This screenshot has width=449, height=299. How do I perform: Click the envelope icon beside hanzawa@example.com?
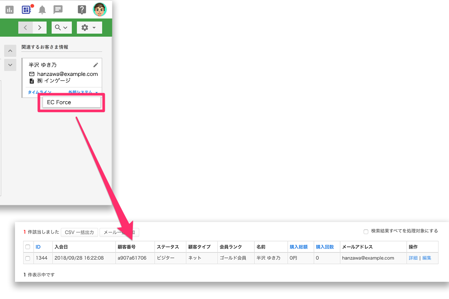coord(32,74)
